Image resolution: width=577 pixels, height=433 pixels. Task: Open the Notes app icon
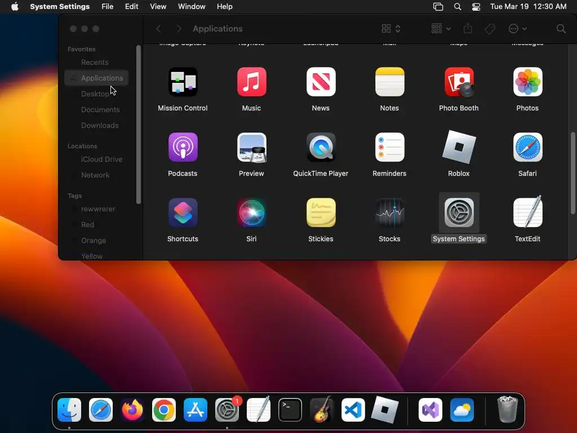point(390,82)
